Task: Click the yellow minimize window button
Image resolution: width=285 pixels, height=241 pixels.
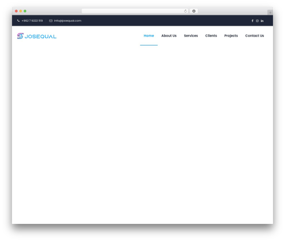Action: click(x=21, y=11)
